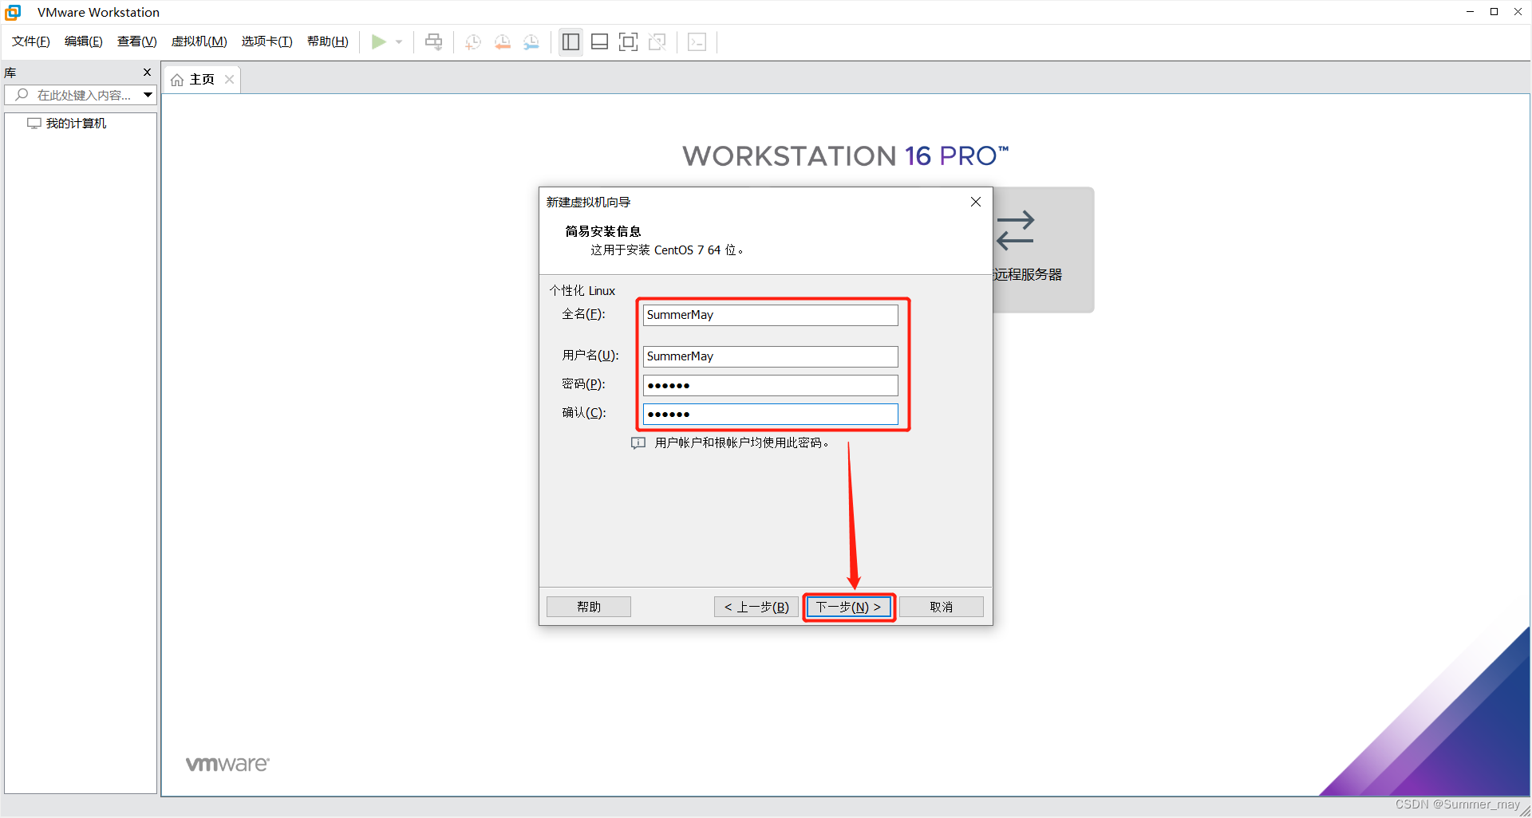Click the home icon on 主页 tab
The height and width of the screenshot is (818, 1532).
[177, 80]
